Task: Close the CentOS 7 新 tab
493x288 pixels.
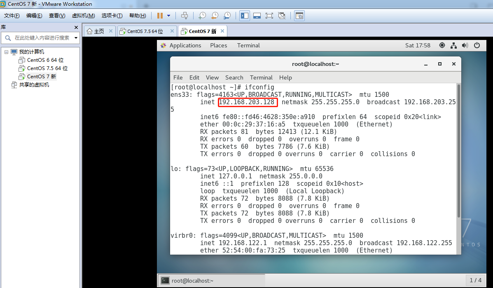Action: 222,31
